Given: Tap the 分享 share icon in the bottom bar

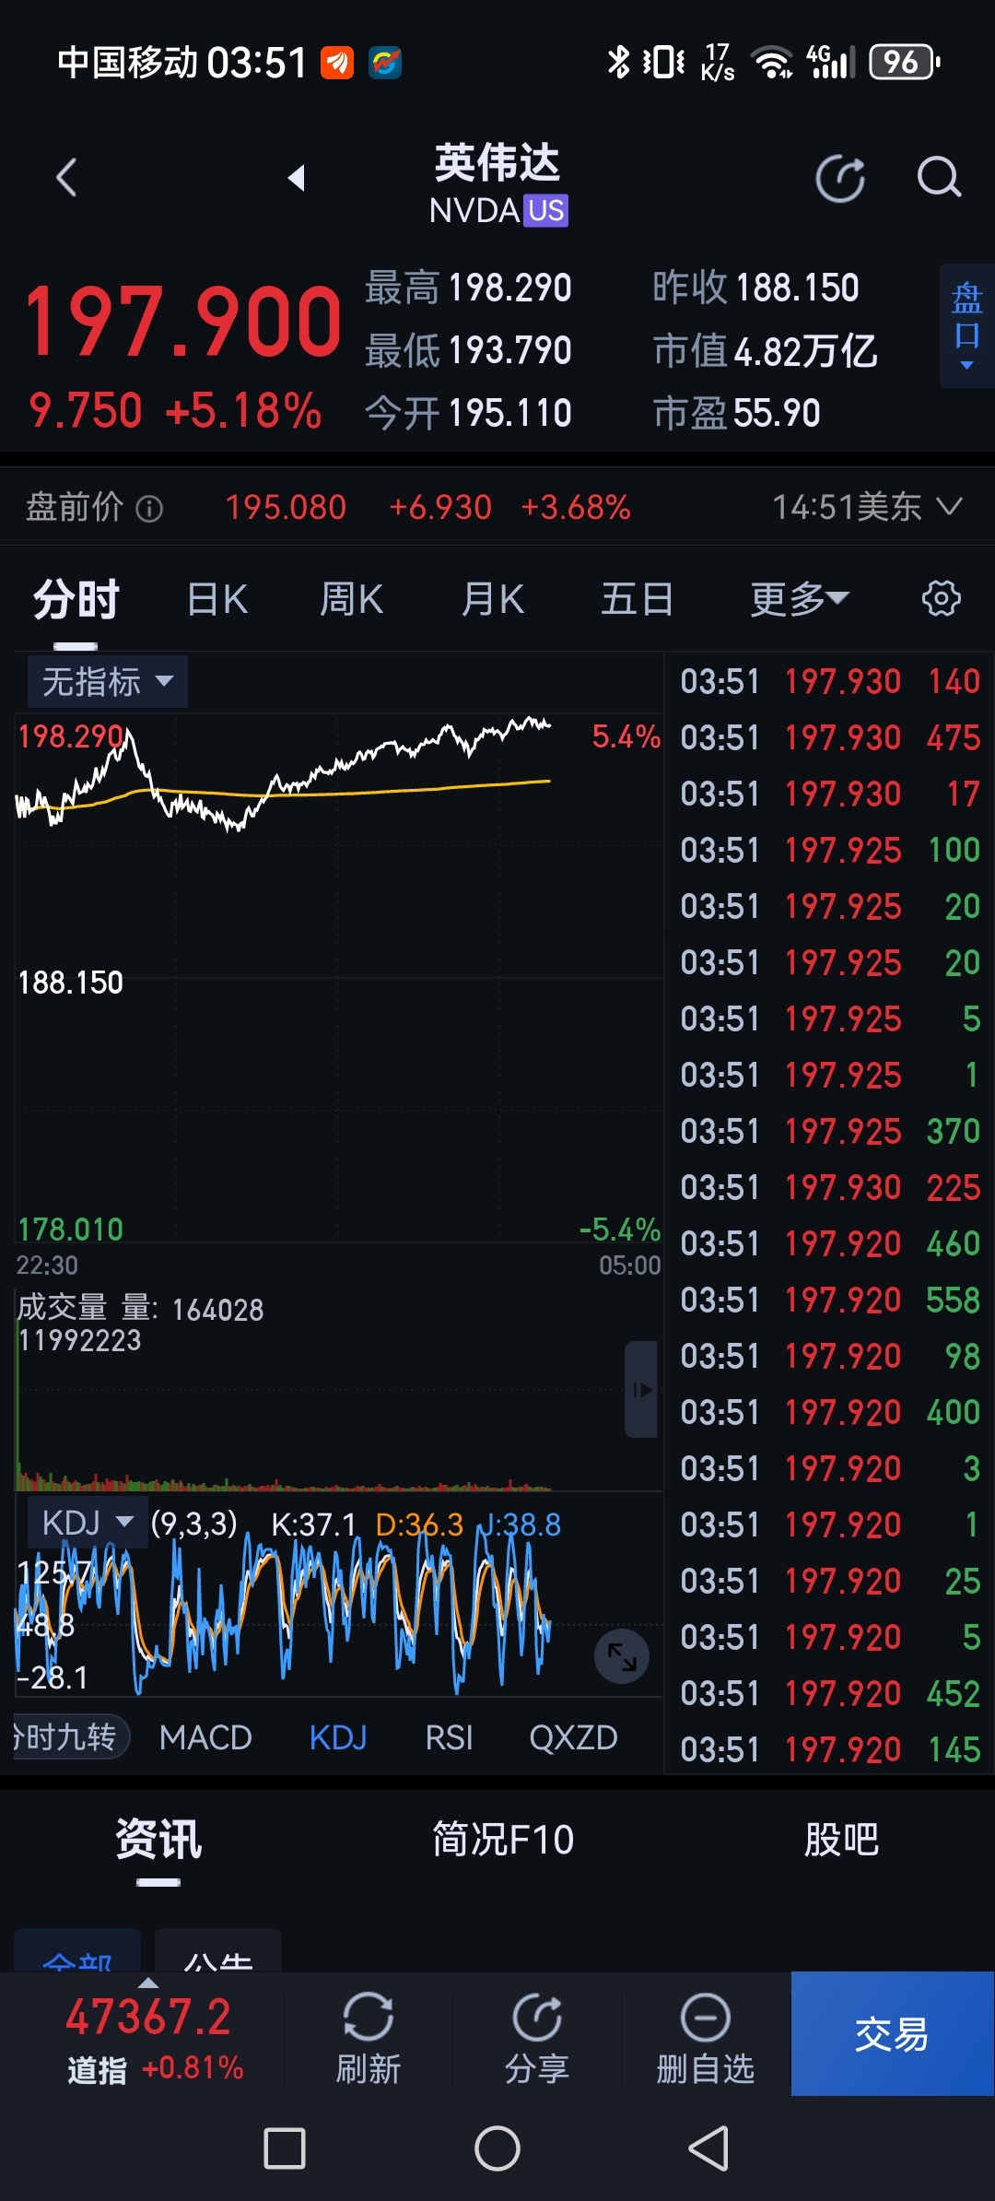Looking at the screenshot, I should coord(537,2018).
